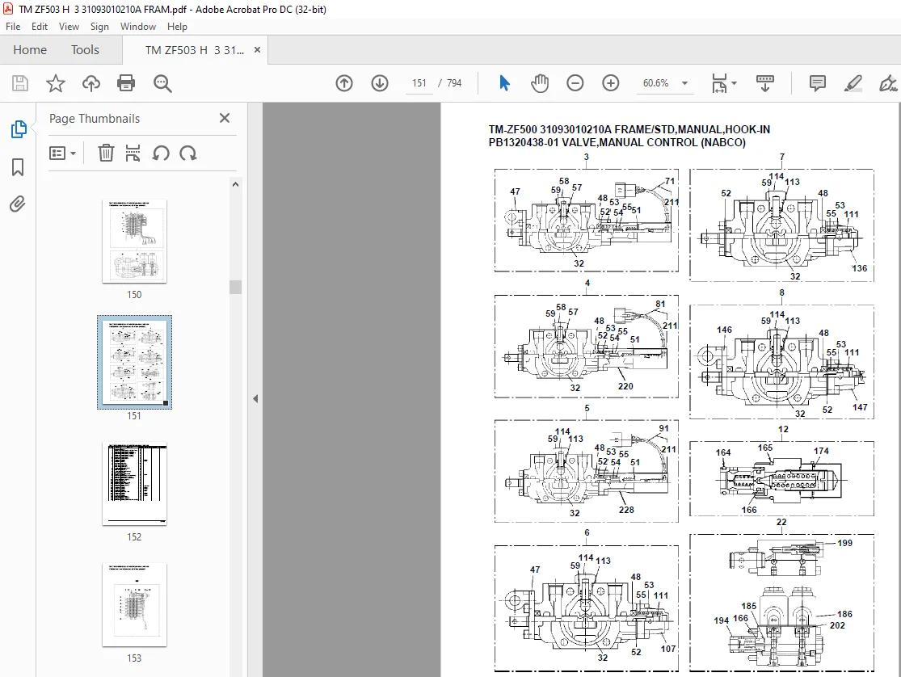
Task: Select page 151 thumbnail
Action: (134, 362)
